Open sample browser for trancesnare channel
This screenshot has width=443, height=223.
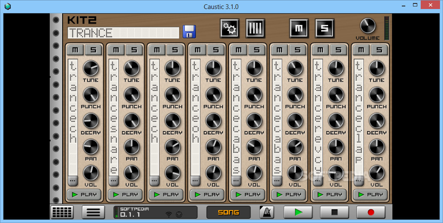tap(114, 180)
